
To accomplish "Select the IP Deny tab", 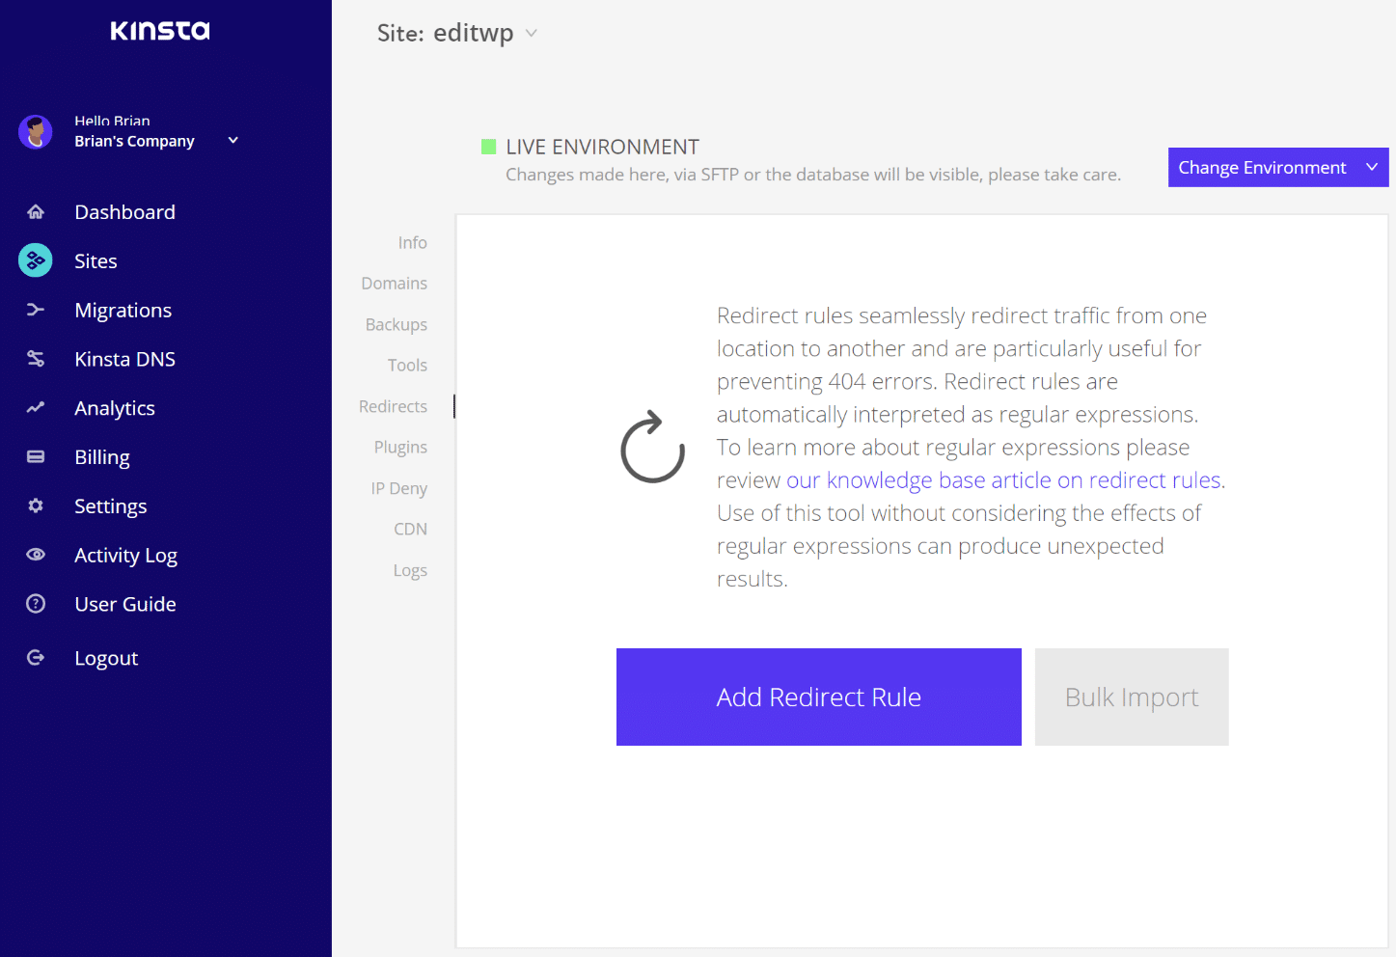I will (x=398, y=489).
